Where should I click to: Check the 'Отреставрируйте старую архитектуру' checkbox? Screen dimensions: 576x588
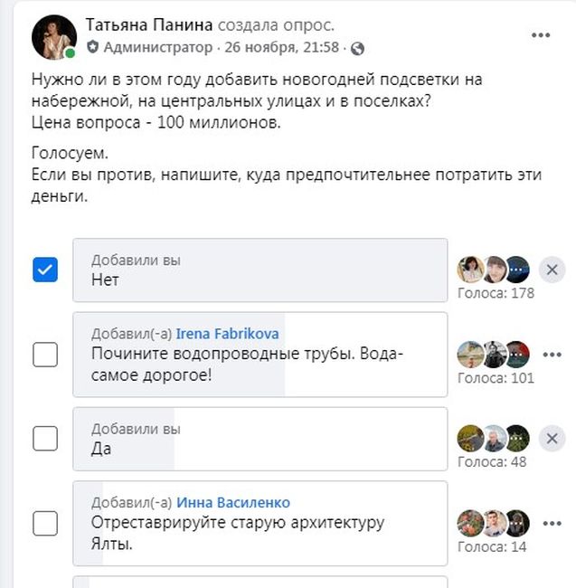point(45,523)
